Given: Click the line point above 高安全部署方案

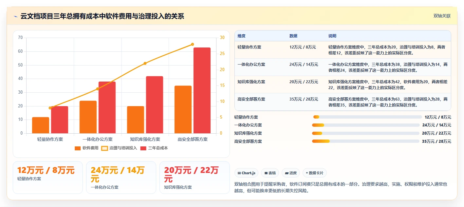Looking at the screenshot, I should point(193,44).
